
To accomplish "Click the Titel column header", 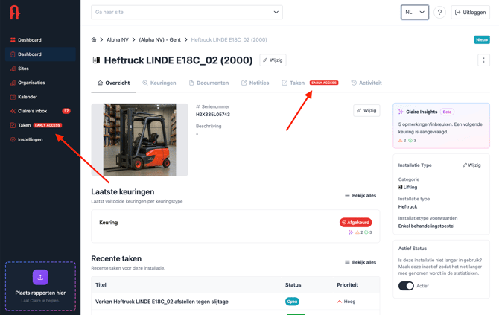I will pos(101,285).
